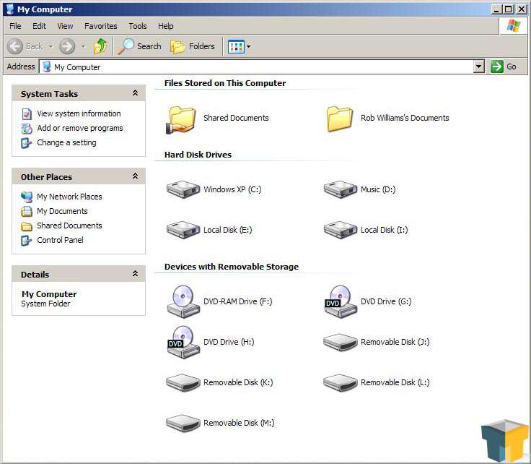The height and width of the screenshot is (464, 531).
Task: Click the green Go arrow button
Action: click(x=497, y=66)
